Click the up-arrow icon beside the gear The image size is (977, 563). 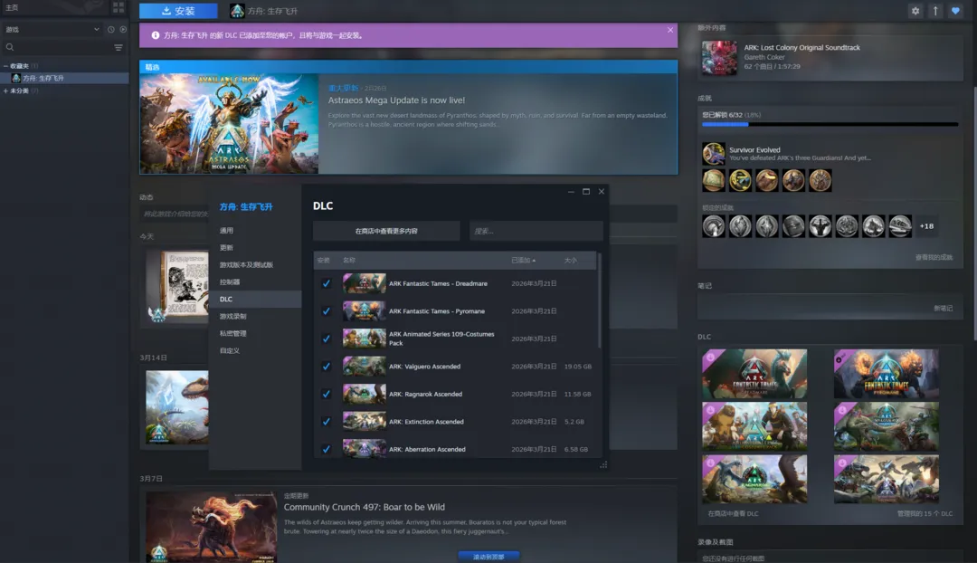click(x=935, y=11)
